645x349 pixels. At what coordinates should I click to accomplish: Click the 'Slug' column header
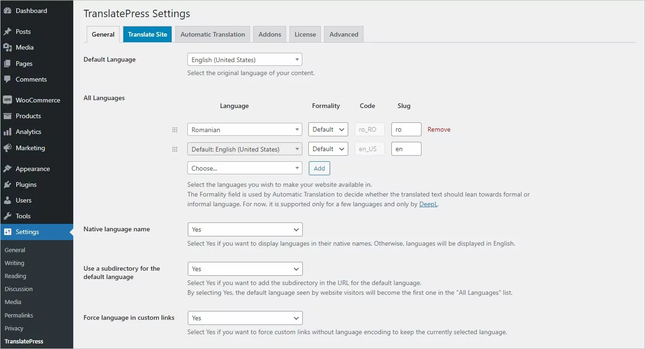click(404, 106)
